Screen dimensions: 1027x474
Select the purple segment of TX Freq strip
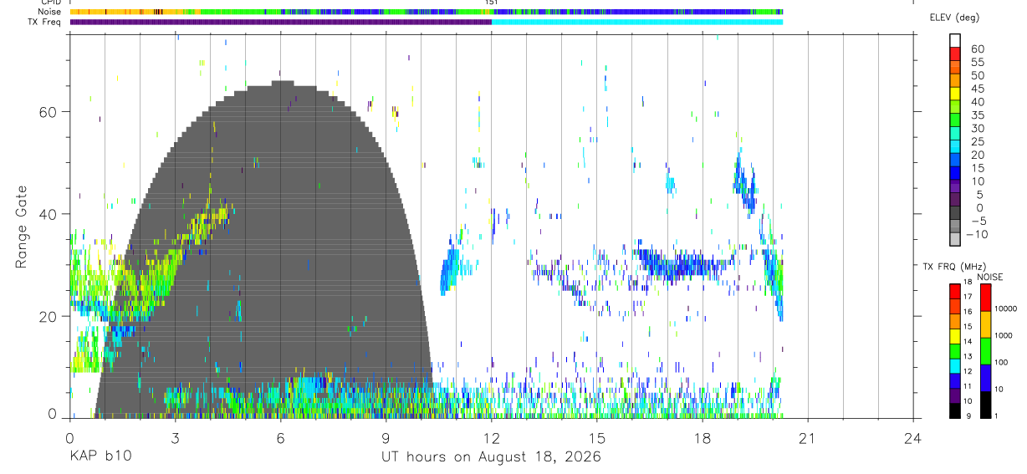pos(281,22)
